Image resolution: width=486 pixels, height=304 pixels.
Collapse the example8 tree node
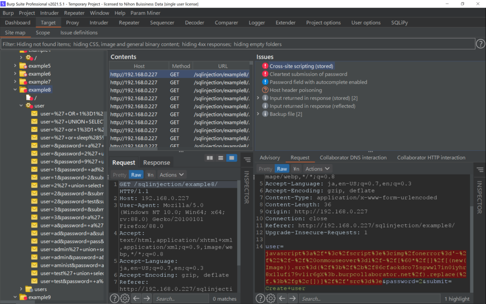(15, 90)
